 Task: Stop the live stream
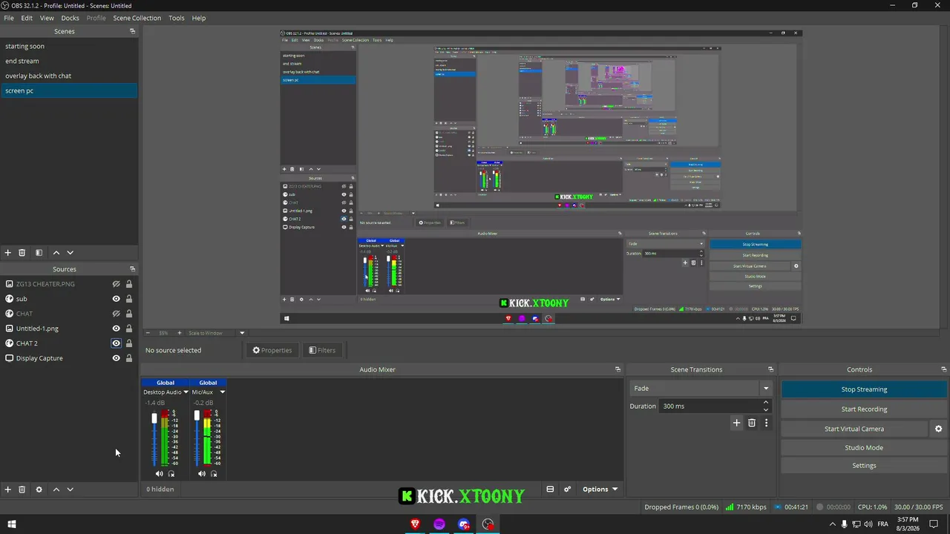[864, 389]
